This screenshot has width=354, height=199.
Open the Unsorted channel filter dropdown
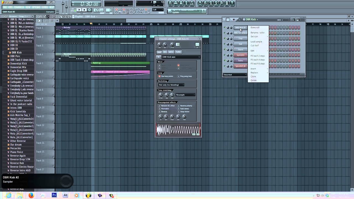235,75
